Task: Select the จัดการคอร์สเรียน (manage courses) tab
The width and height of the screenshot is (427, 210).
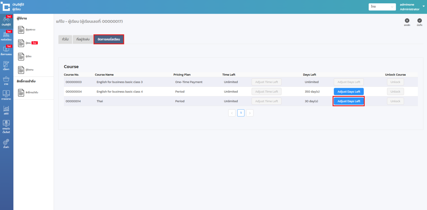Action: point(109,39)
